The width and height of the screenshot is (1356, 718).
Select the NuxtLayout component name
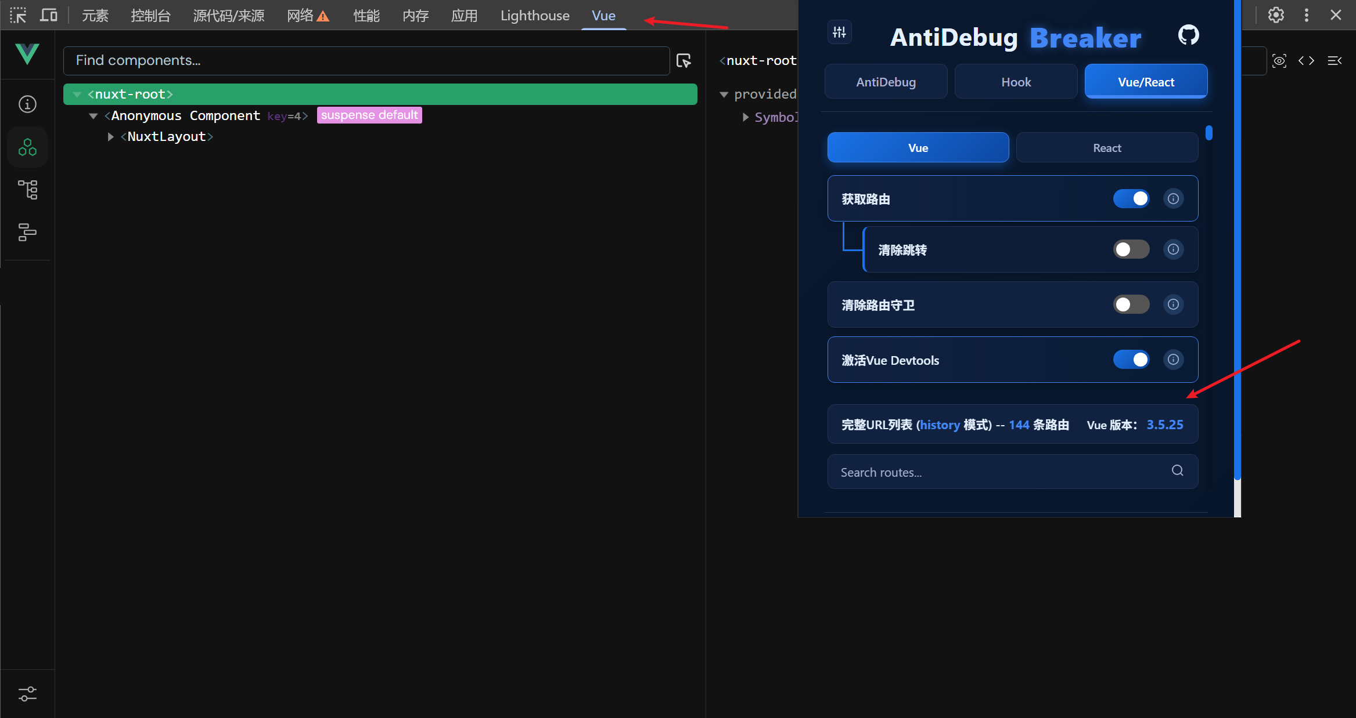[167, 137]
